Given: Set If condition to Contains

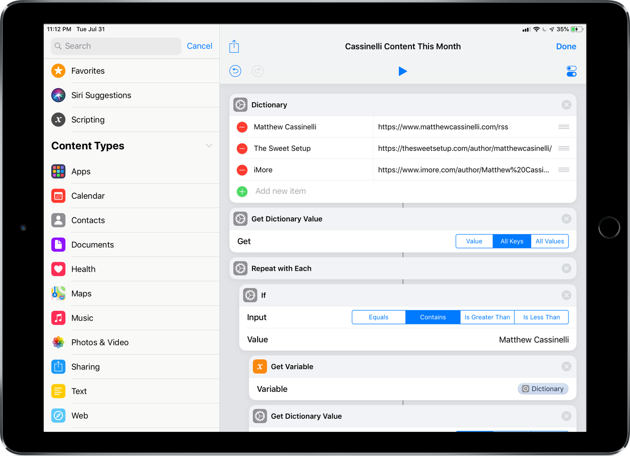Looking at the screenshot, I should (433, 317).
